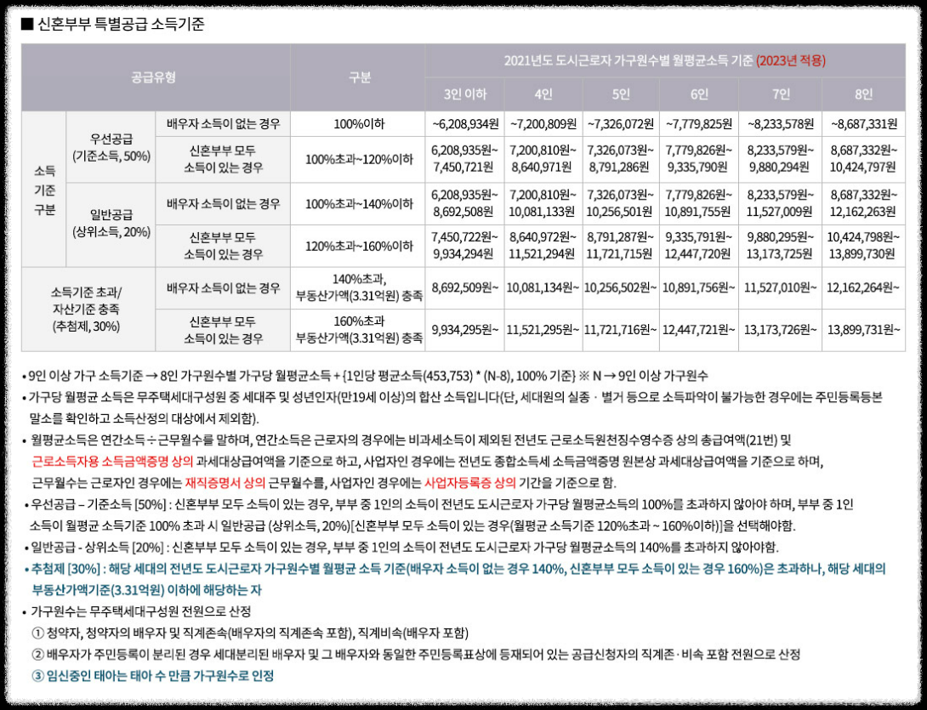Select the 4인 column header
Image resolution: width=927 pixels, height=710 pixels.
click(x=543, y=95)
